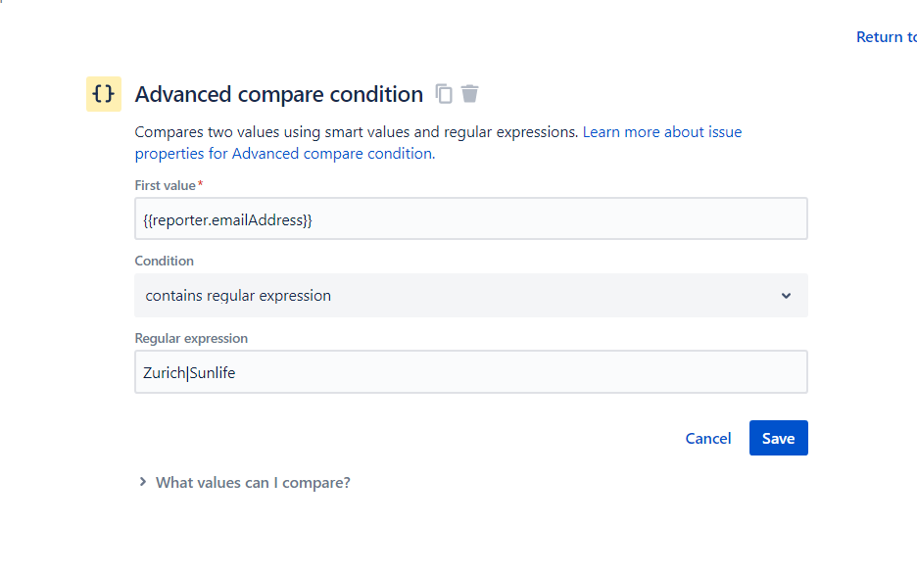Click the "First value" field label
This screenshot has width=917, height=575.
165,185
